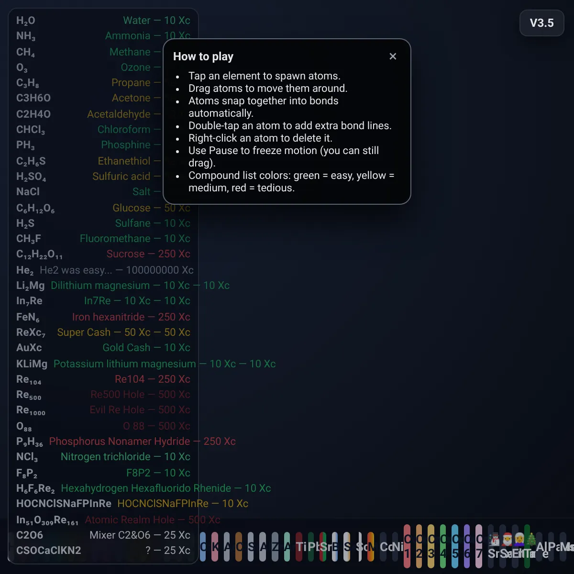This screenshot has width=574, height=574.
Task: Spawn a Ti element atom
Action: (300, 546)
